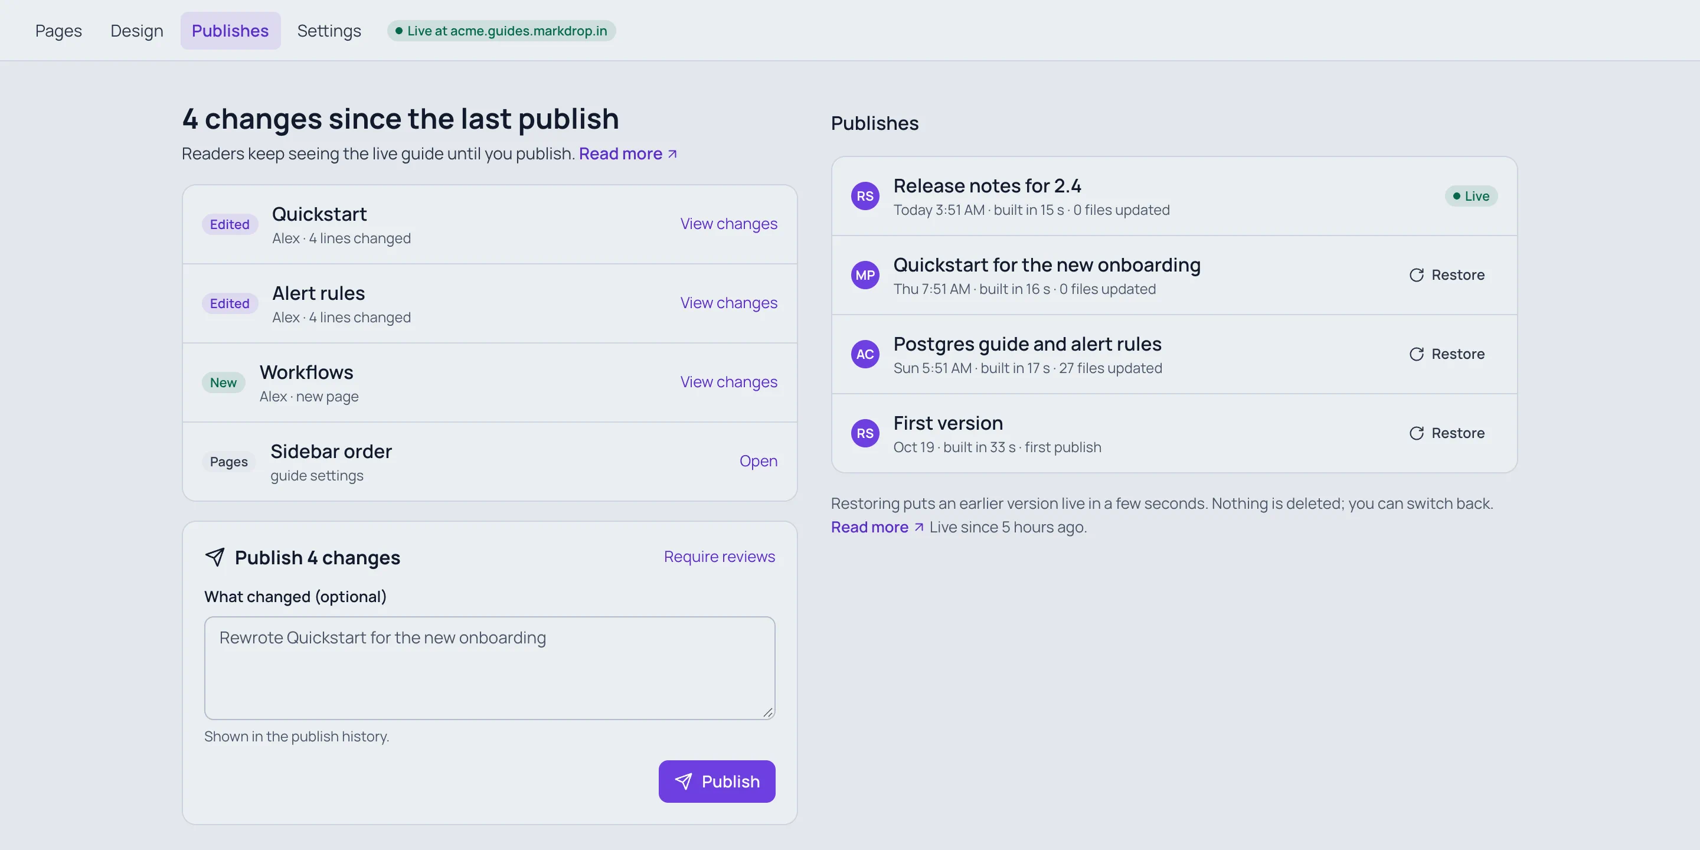The width and height of the screenshot is (1700, 850).
Task: Switch to the Design tab
Action: pyautogui.click(x=136, y=30)
